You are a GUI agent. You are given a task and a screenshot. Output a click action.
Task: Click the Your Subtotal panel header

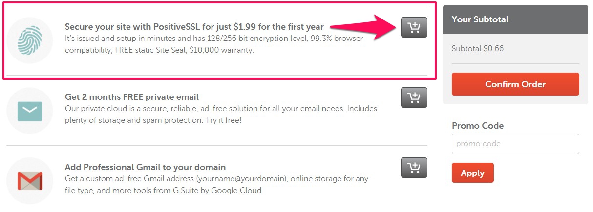(x=515, y=19)
